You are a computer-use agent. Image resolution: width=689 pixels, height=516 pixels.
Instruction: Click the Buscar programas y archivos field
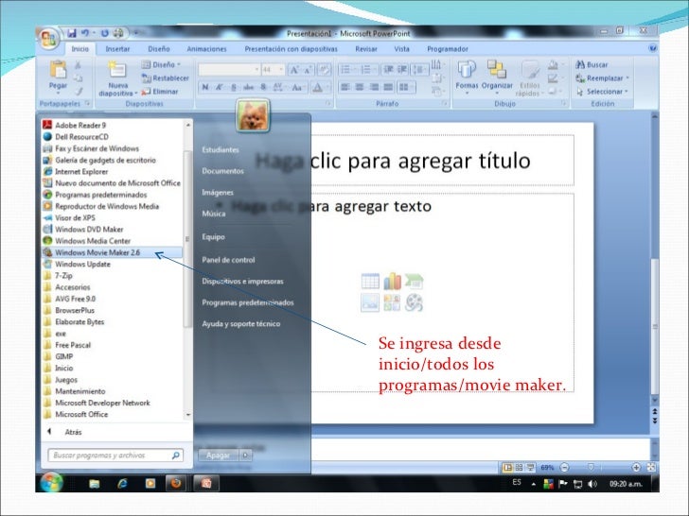(115, 456)
